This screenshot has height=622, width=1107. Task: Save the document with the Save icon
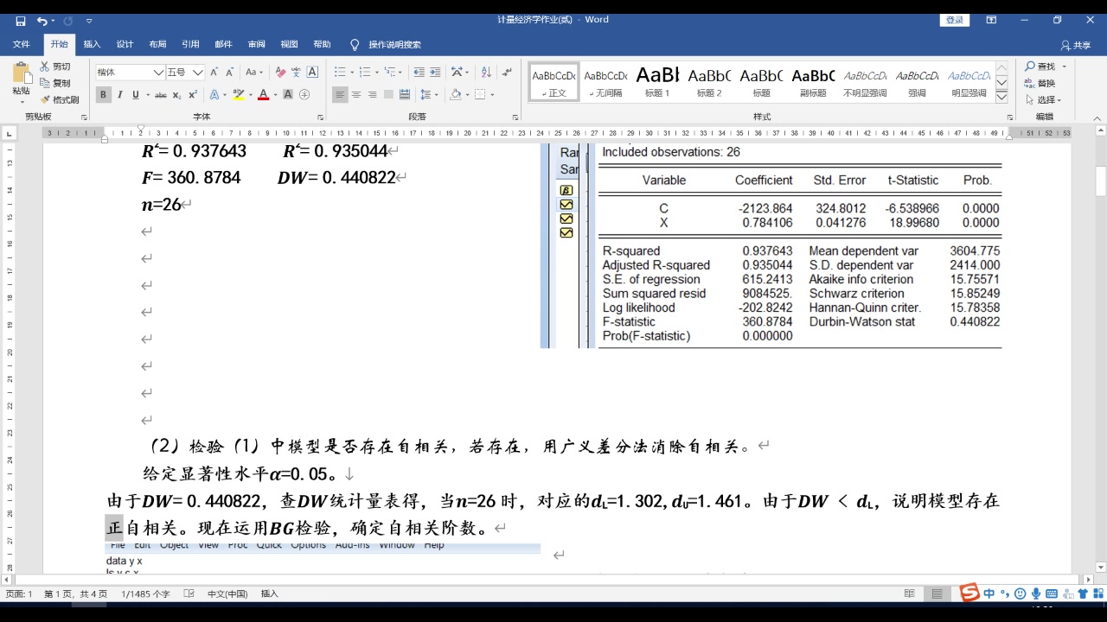tap(20, 20)
